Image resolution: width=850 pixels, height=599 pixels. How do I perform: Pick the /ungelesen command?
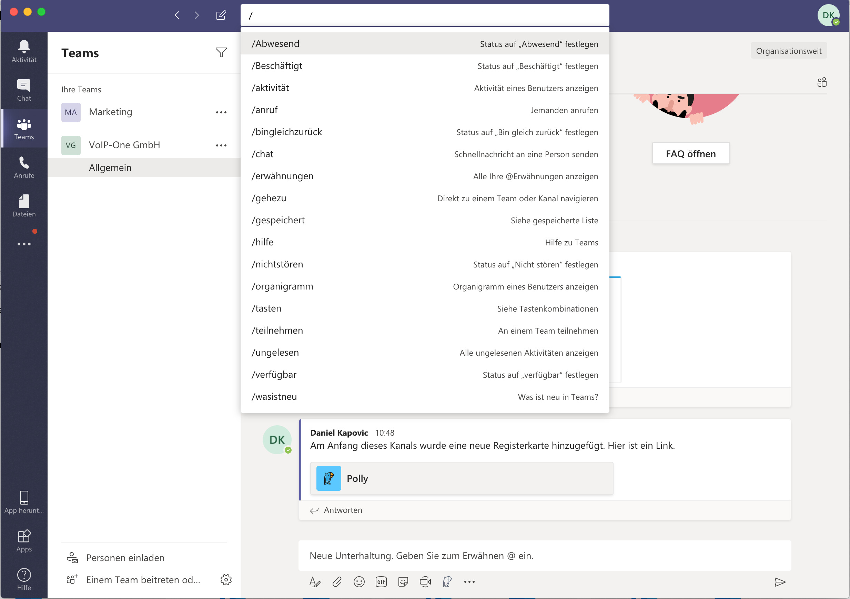[x=425, y=353]
